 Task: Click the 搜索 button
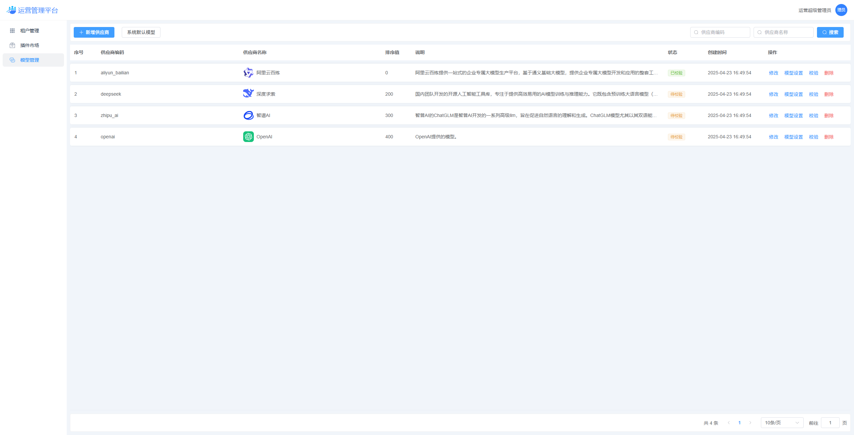point(830,32)
